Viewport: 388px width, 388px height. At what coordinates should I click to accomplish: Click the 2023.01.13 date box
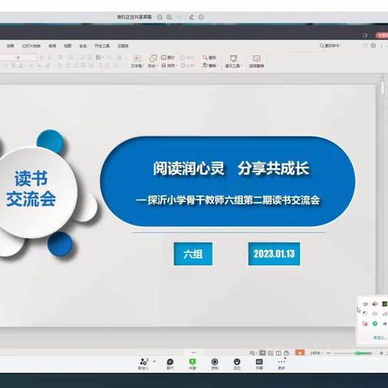(x=274, y=254)
